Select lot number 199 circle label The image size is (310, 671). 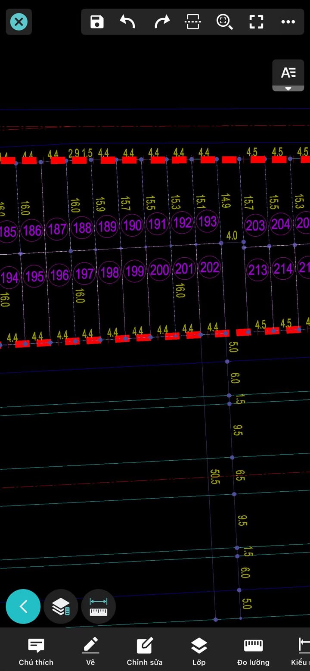134,271
